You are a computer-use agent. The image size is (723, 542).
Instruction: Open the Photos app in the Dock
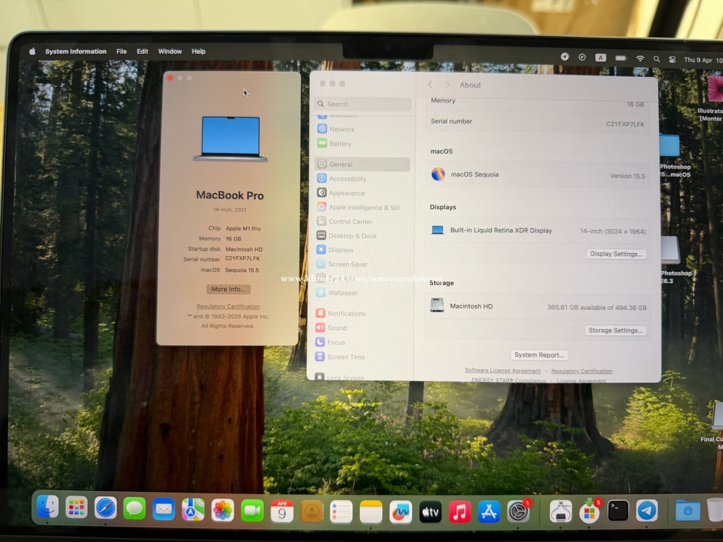(223, 510)
